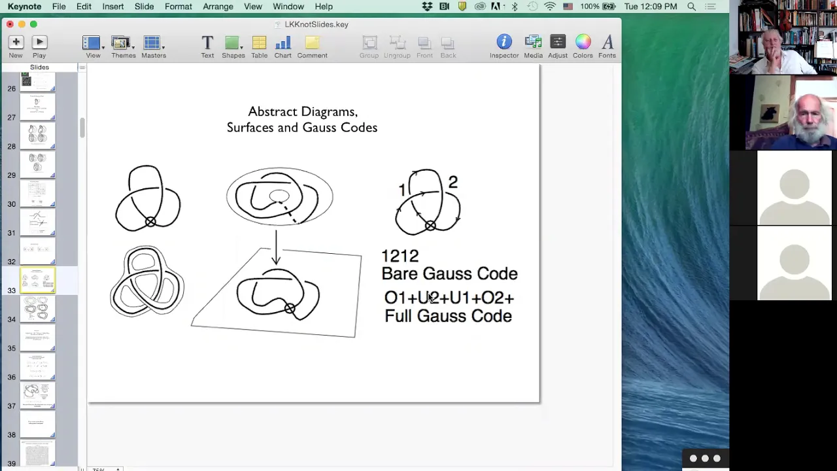The height and width of the screenshot is (471, 837).
Task: Open the Media browser
Action: (x=533, y=46)
